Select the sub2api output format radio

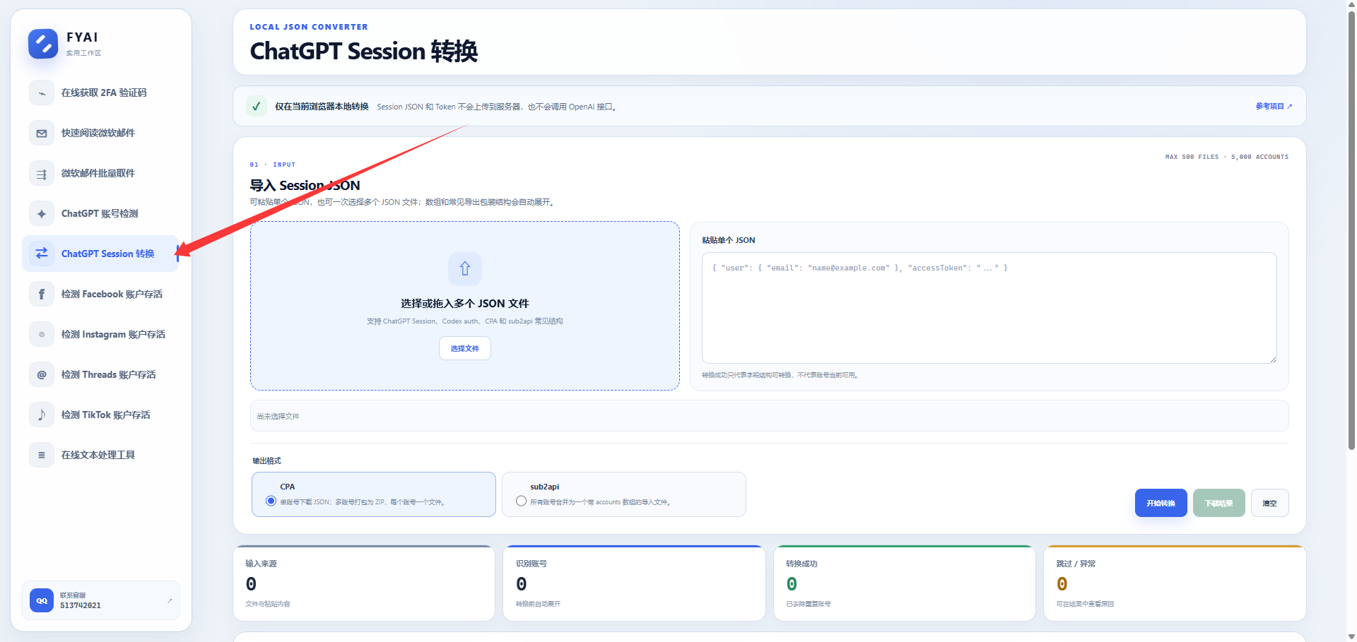pos(521,501)
